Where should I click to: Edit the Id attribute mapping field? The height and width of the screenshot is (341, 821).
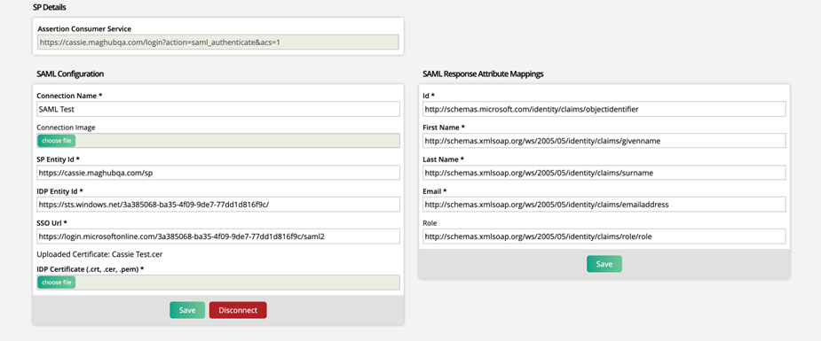click(x=604, y=109)
